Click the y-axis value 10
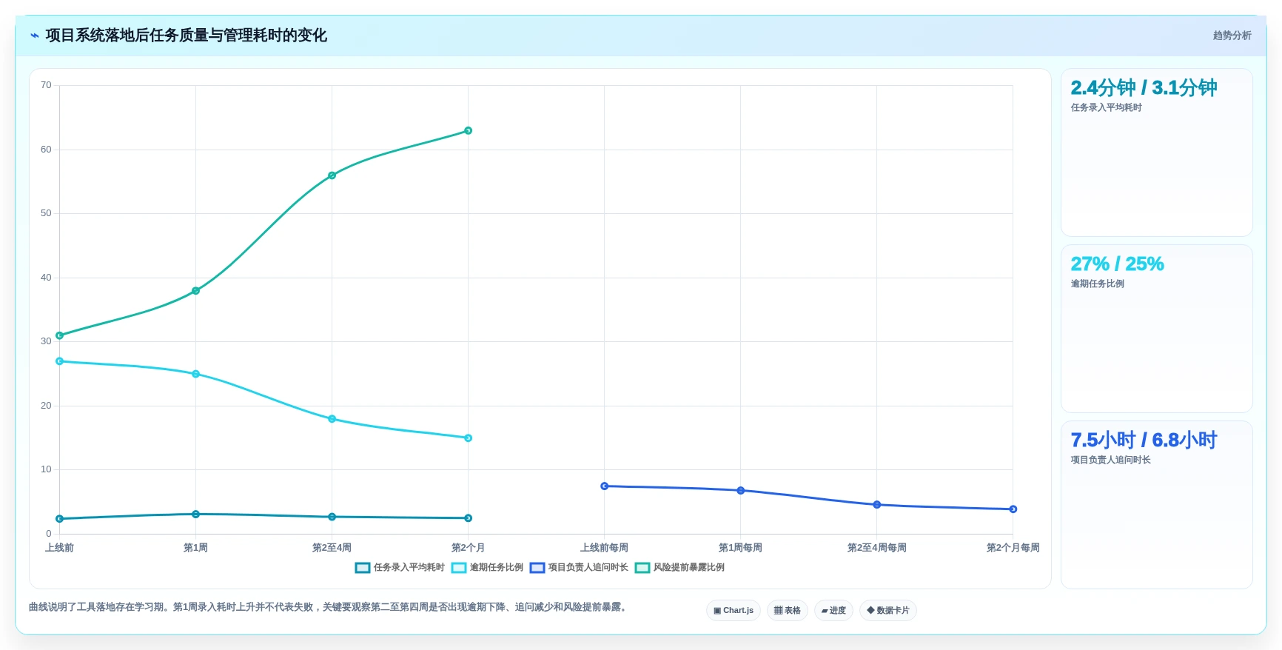The width and height of the screenshot is (1282, 650). coord(46,469)
